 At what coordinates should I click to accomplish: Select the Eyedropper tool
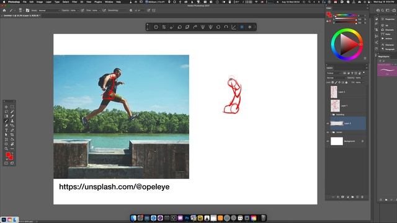[x=12, y=116]
